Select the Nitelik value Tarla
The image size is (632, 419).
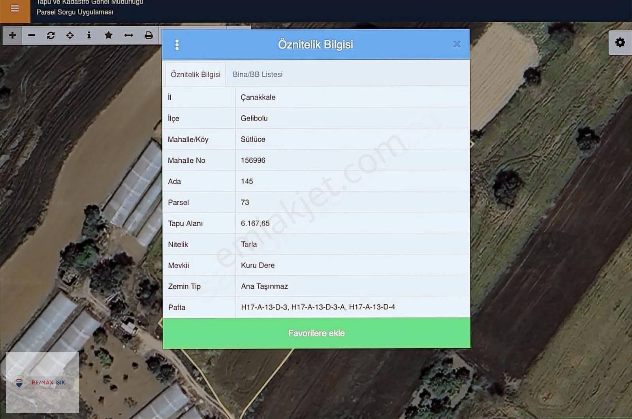click(x=249, y=244)
